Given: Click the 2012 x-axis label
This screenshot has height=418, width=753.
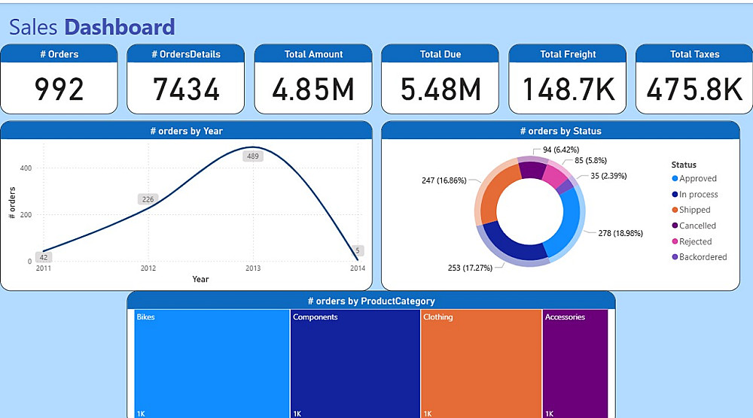Looking at the screenshot, I should 148,268.
